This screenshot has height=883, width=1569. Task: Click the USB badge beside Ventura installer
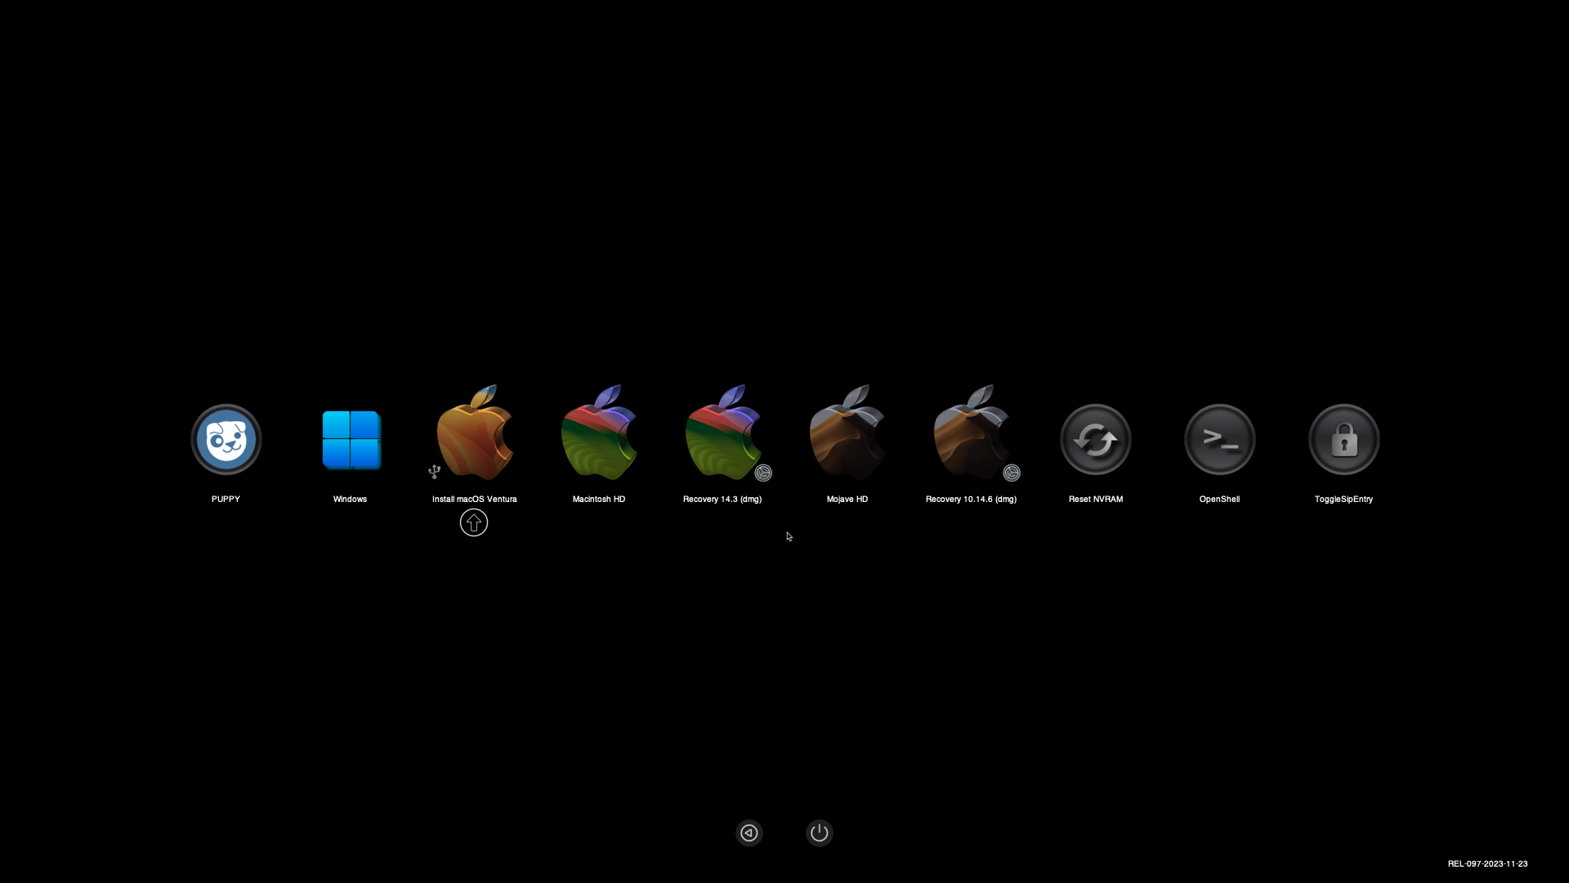click(435, 472)
